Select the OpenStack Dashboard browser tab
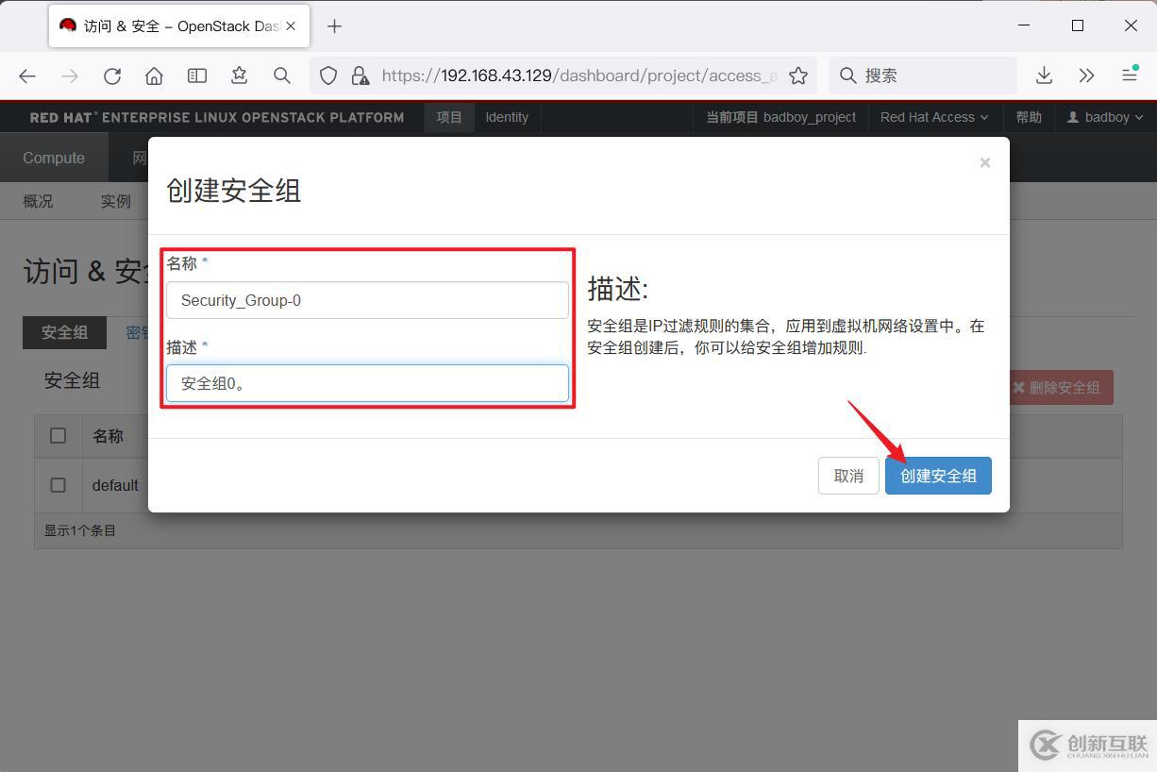The image size is (1157, 772). 178,26
